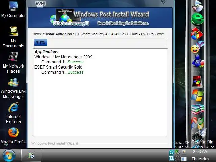Viewport: 216px width, 162px height.
Task: Click the blue window tray icon left of Thursday
Action: (x=184, y=159)
